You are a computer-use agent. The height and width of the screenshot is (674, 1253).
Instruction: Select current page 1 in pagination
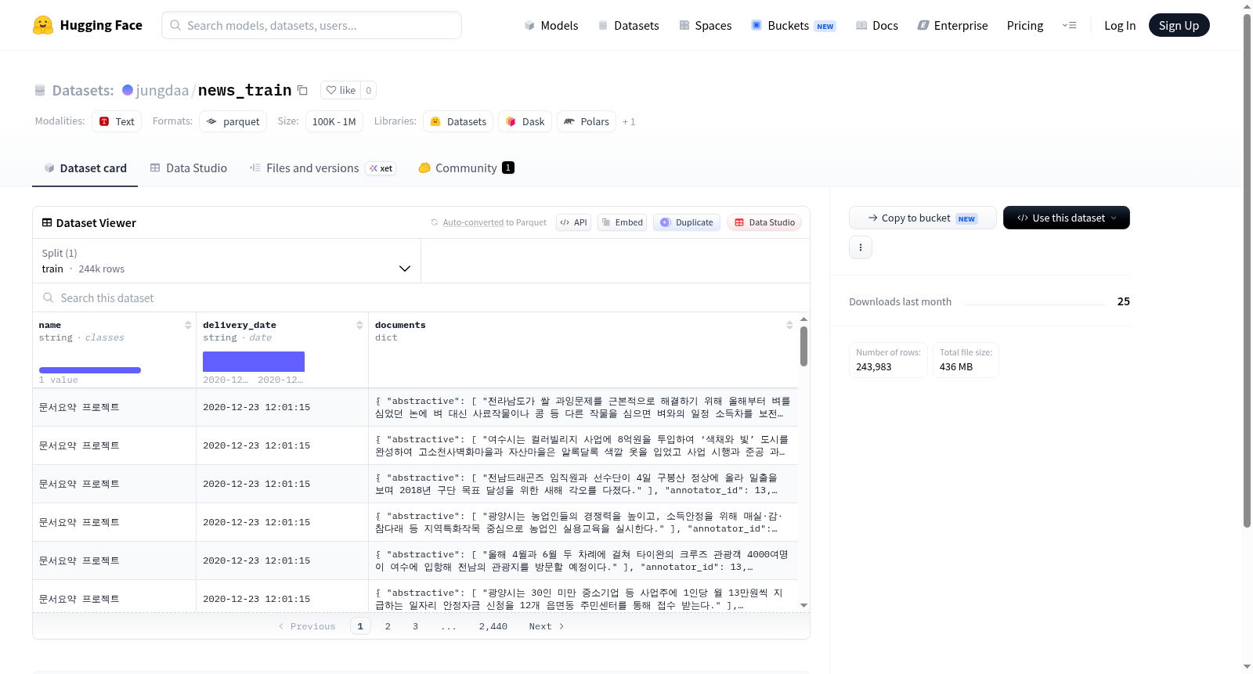[360, 626]
